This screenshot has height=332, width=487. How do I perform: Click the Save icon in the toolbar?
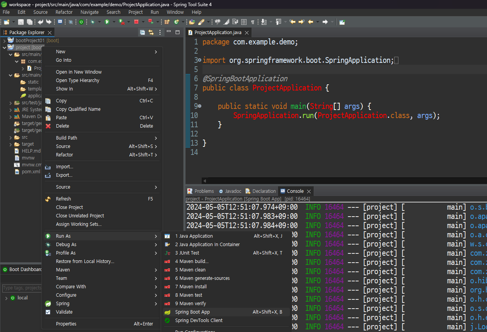click(21, 22)
